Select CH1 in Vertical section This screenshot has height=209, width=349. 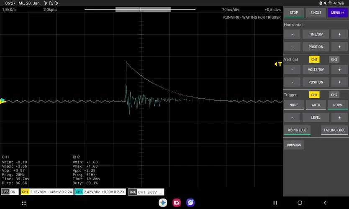314,59
